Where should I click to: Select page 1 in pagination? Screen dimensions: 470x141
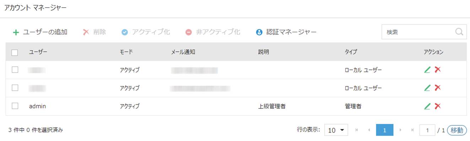[x=385, y=130]
